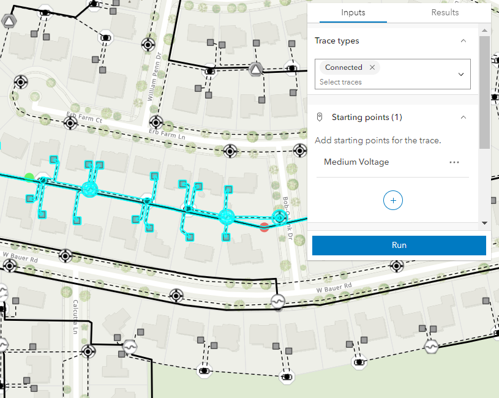Switch to the Results tab
Screen dimensions: 499x398
pos(445,12)
